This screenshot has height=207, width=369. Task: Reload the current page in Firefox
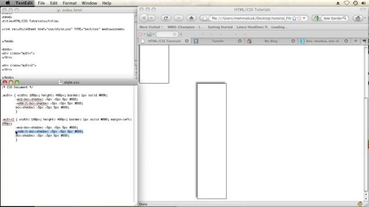click(x=166, y=18)
